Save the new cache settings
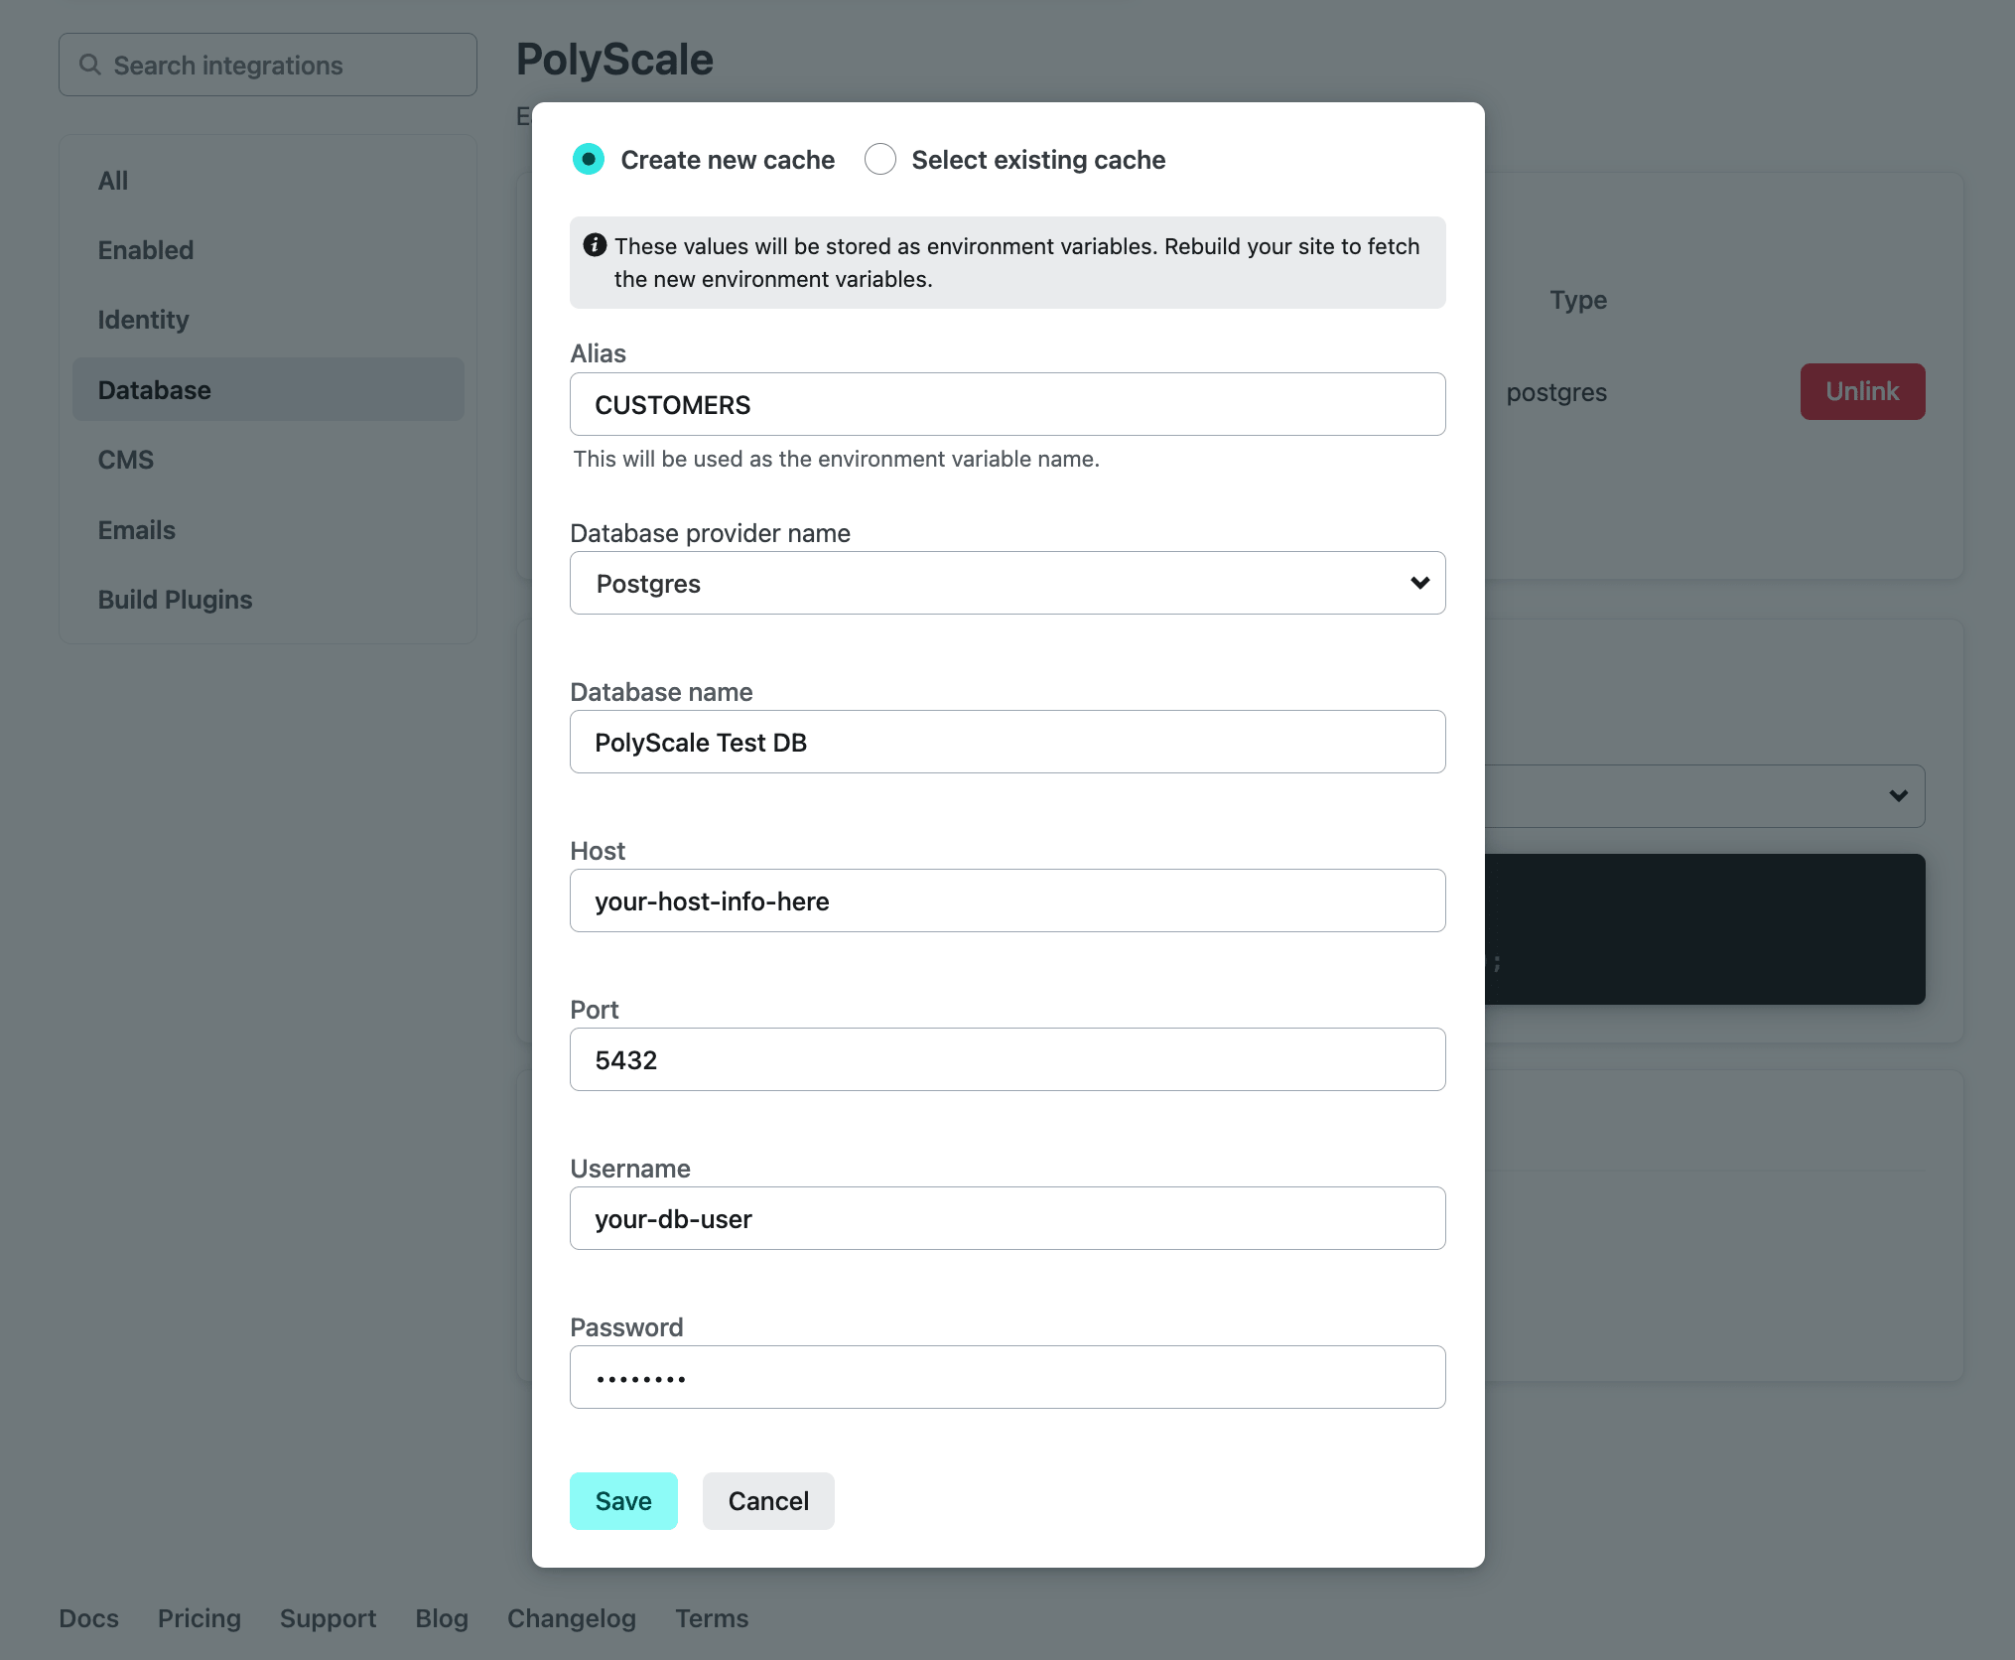 623,1500
